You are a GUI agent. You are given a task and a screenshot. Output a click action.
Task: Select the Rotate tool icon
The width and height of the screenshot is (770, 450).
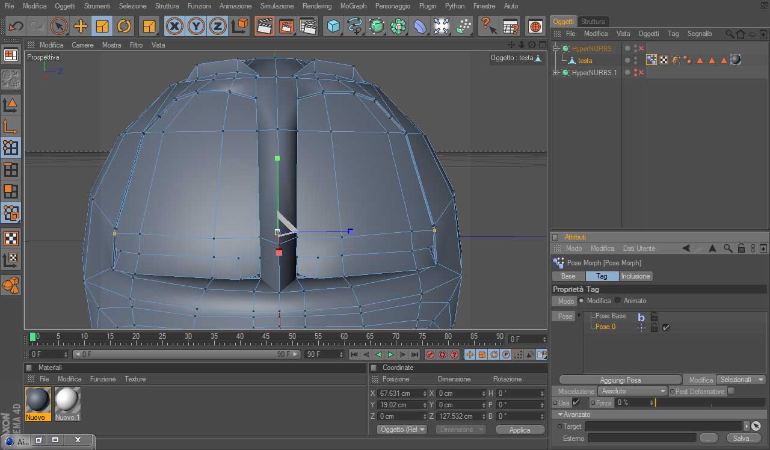(124, 26)
